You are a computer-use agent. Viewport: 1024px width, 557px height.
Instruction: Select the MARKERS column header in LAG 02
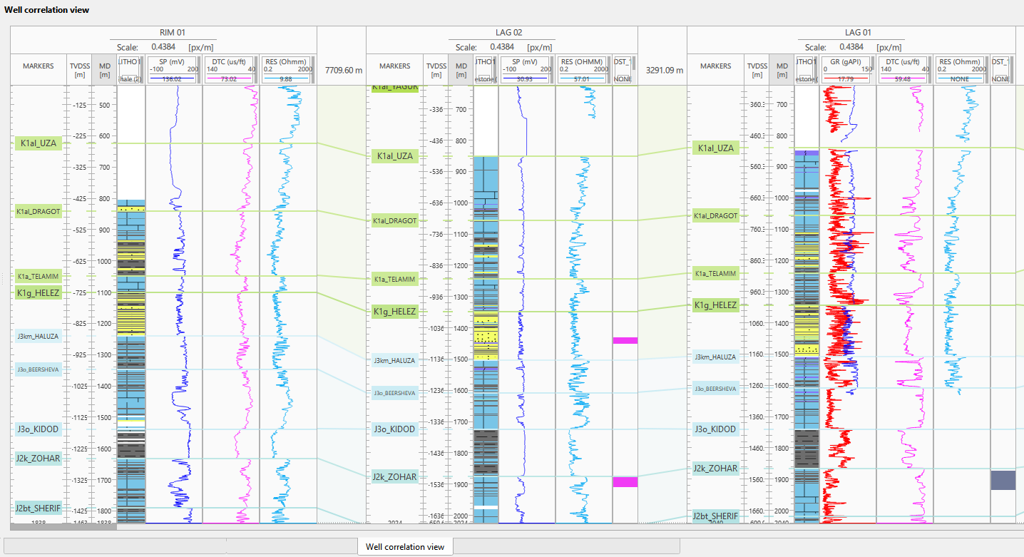coord(394,66)
